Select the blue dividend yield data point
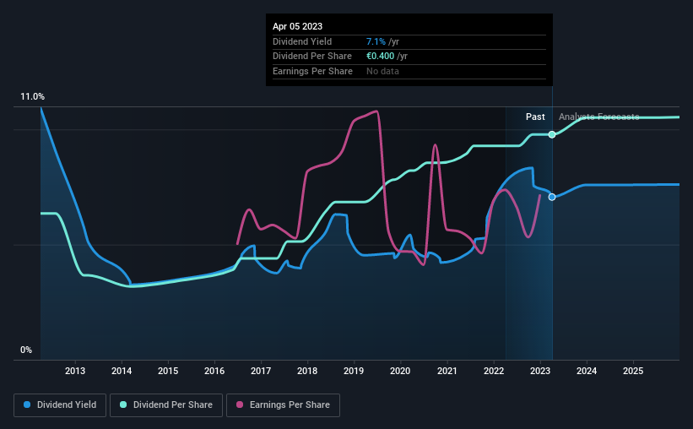 tap(552, 198)
